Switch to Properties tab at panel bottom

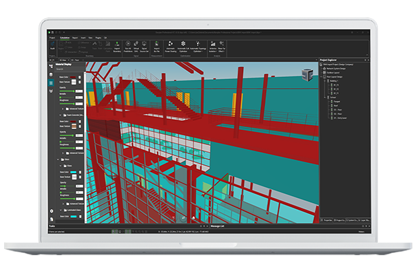[326, 220]
